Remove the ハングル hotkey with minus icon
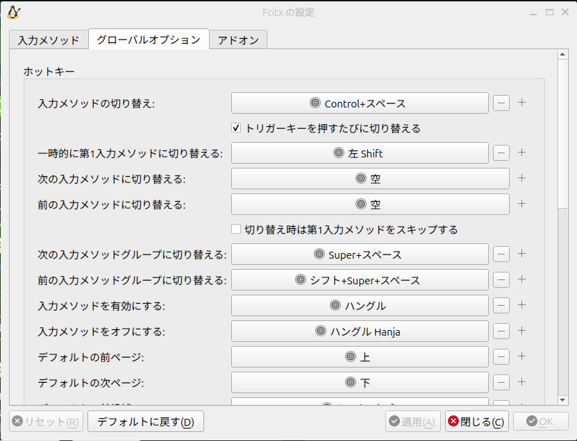Image resolution: width=577 pixels, height=441 pixels. 501,305
